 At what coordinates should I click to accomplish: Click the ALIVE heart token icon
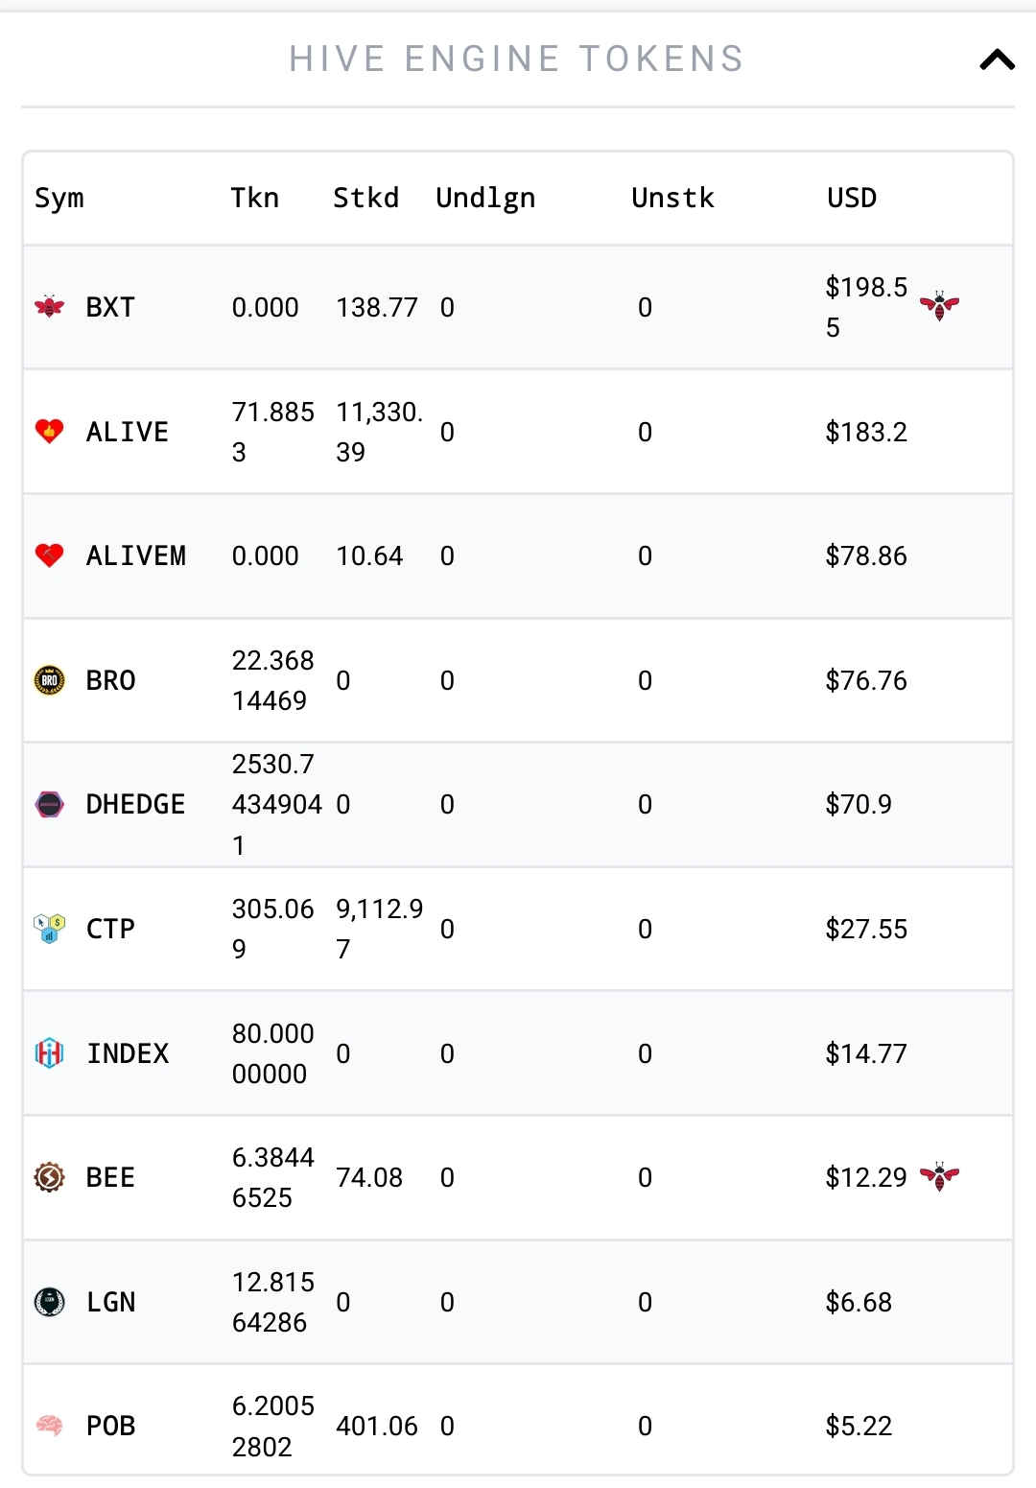coord(49,431)
